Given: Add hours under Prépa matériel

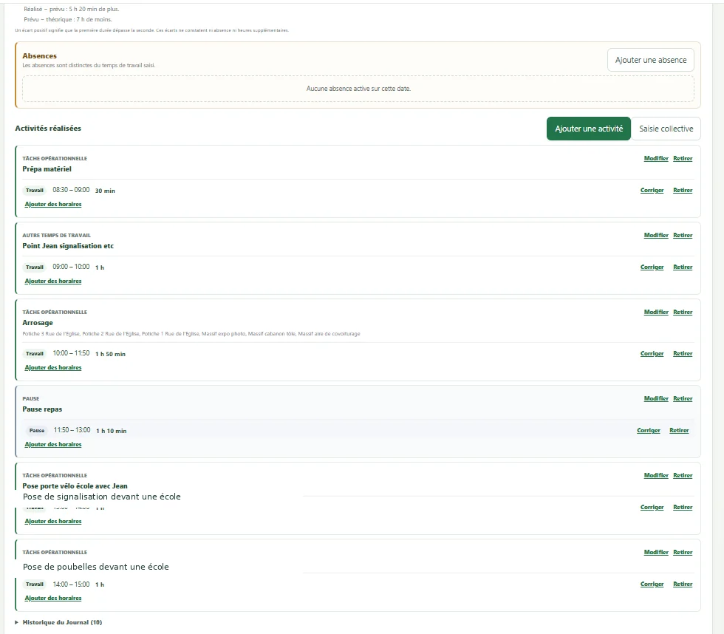Looking at the screenshot, I should [53, 204].
